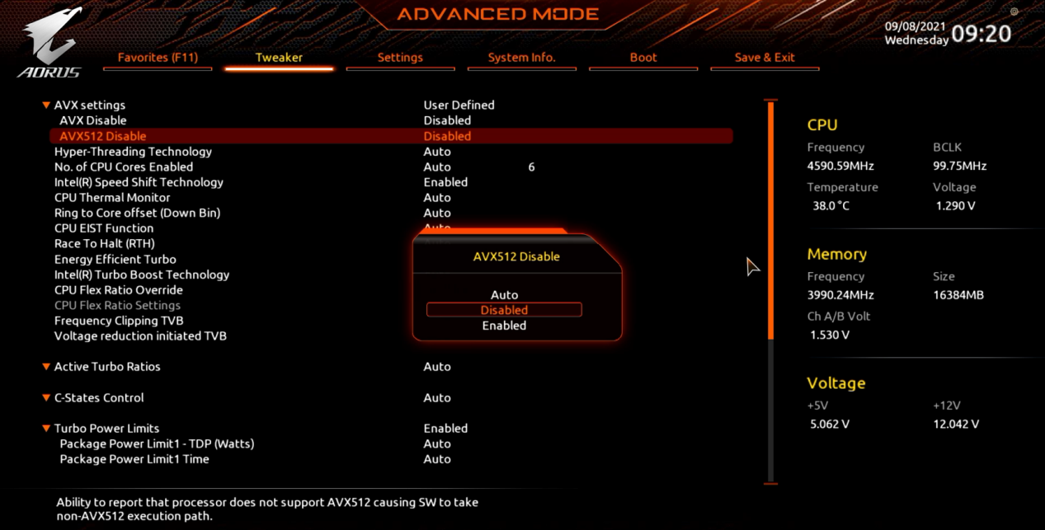Click the No. of CPU Cores Enabled row
Screen dimensions: 1045x530
tap(124, 167)
